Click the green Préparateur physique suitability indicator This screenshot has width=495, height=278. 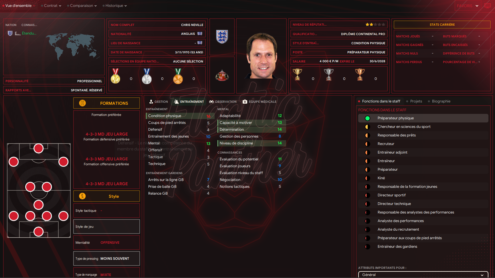367,118
